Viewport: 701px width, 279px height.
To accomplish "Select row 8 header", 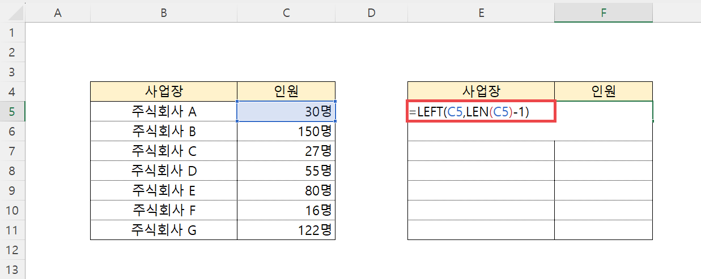I will (12, 171).
